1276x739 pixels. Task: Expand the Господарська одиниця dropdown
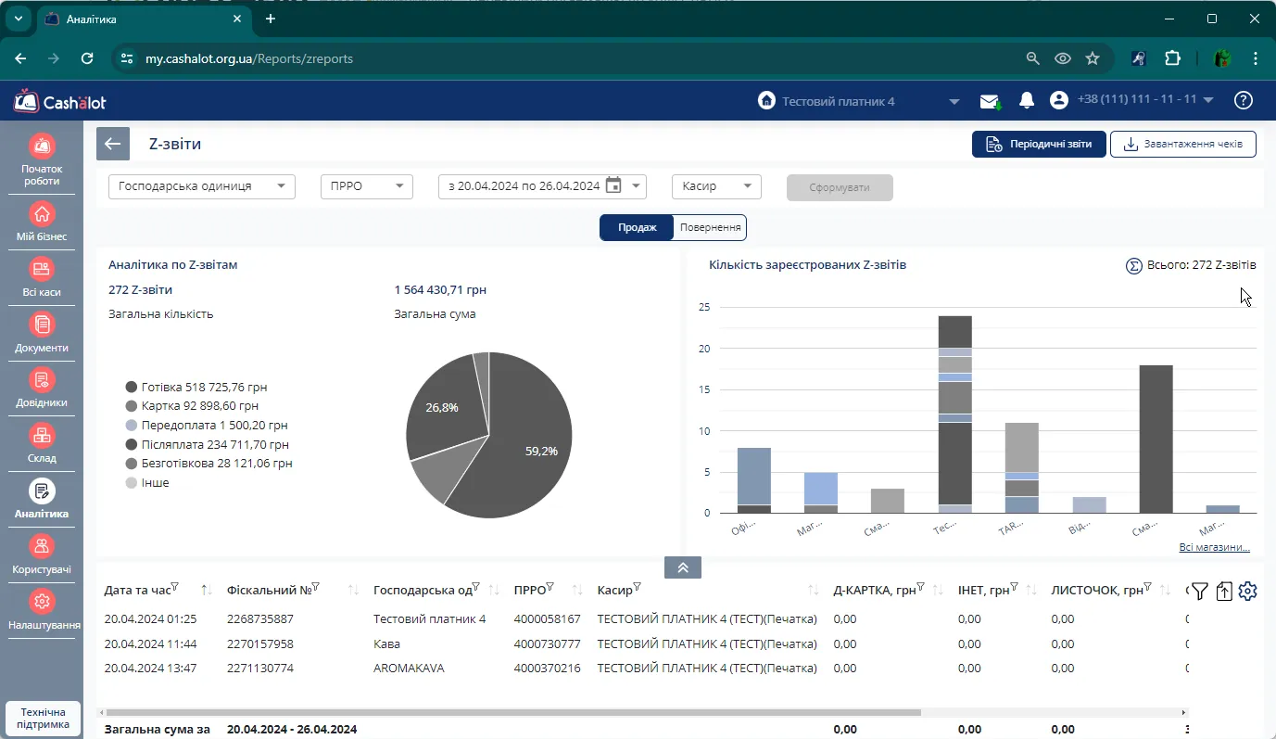[x=202, y=186]
